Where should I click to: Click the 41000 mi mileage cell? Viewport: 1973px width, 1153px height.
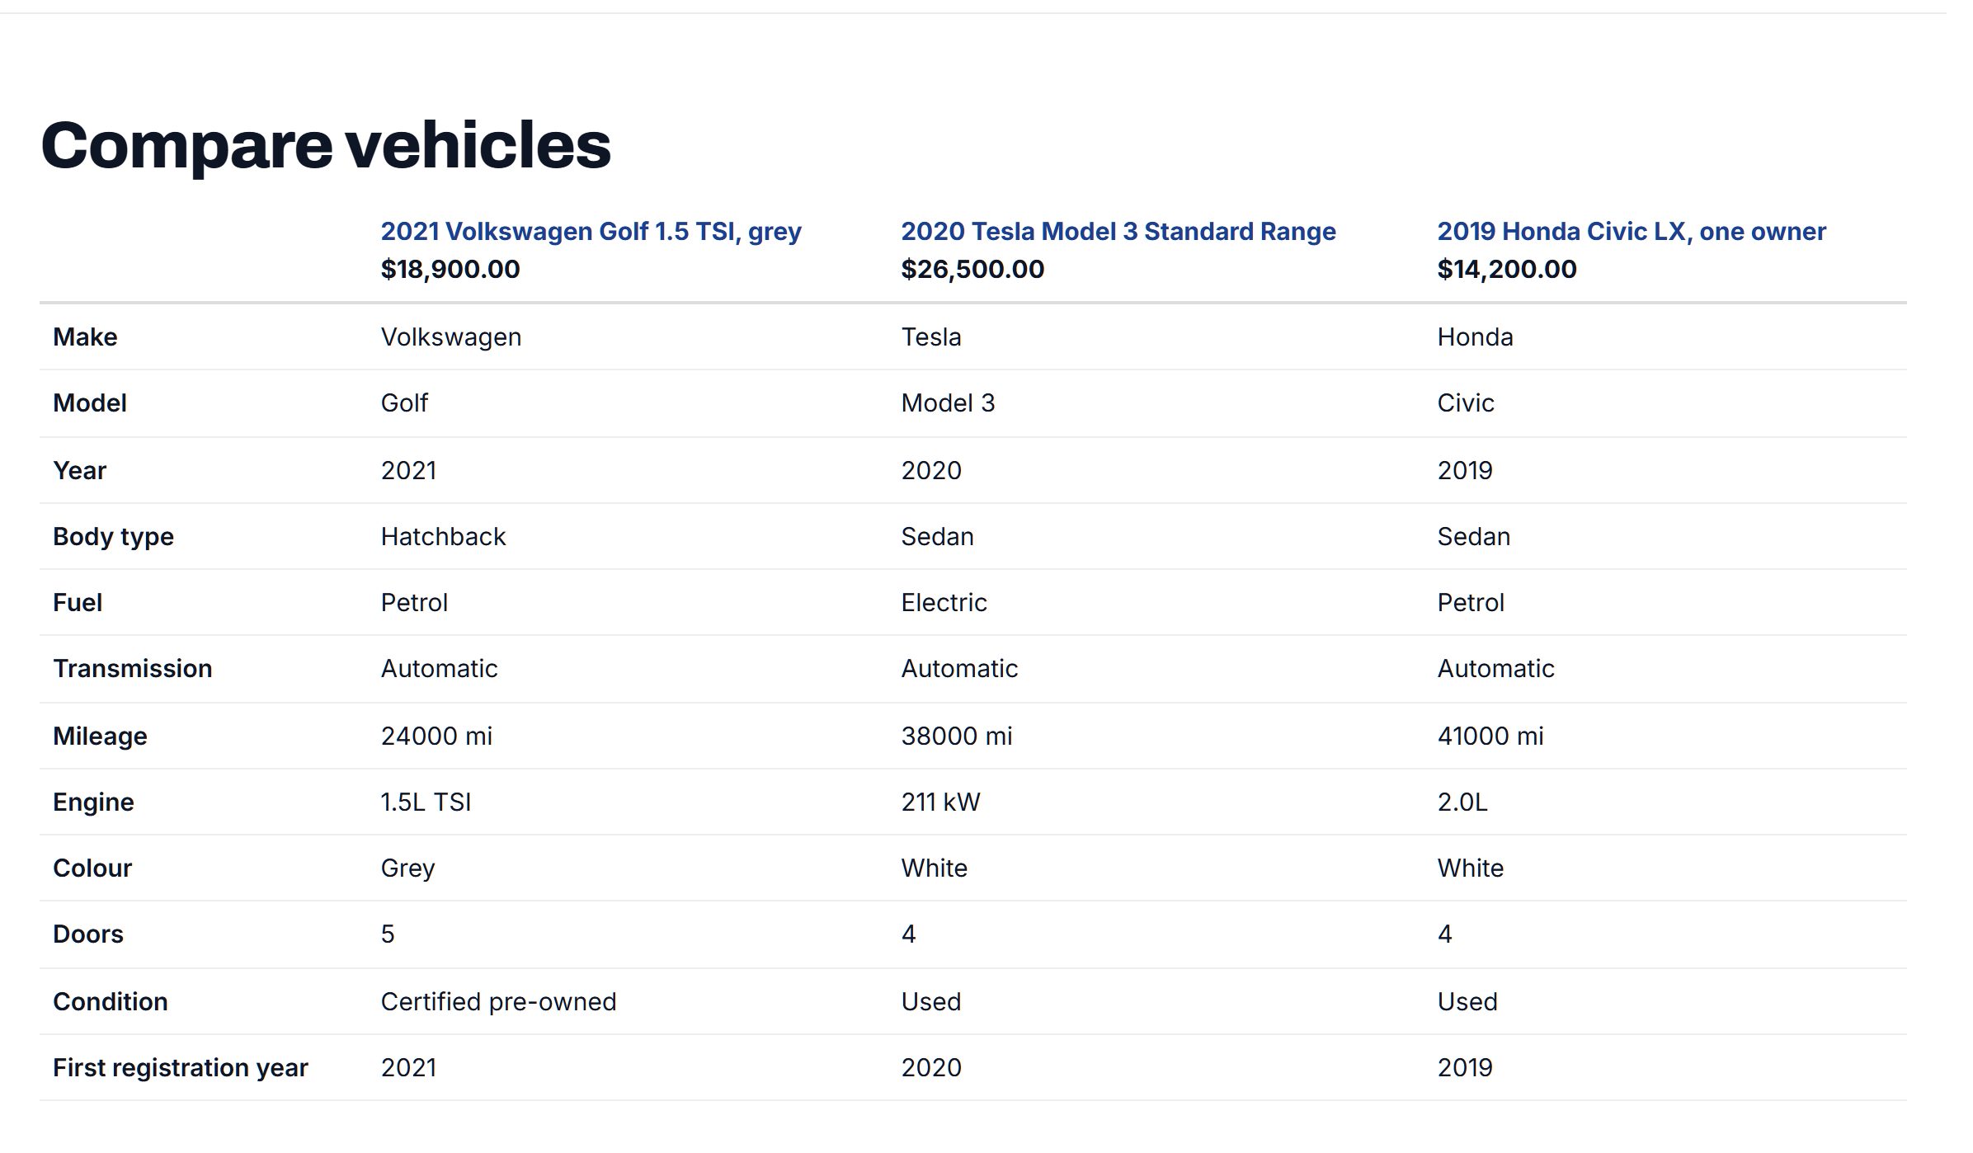pyautogui.click(x=1490, y=737)
